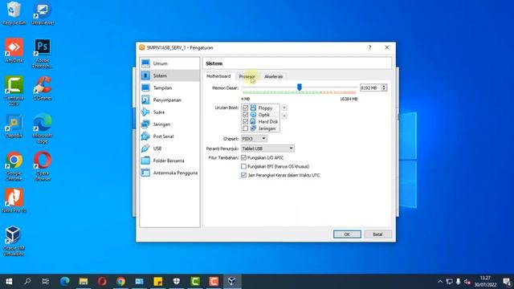Viewport: 514px width, 289px height.
Task: Open the Chipset dropdown
Action: coord(254,139)
